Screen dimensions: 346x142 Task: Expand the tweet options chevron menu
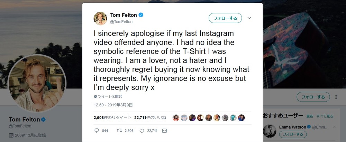pyautogui.click(x=249, y=18)
